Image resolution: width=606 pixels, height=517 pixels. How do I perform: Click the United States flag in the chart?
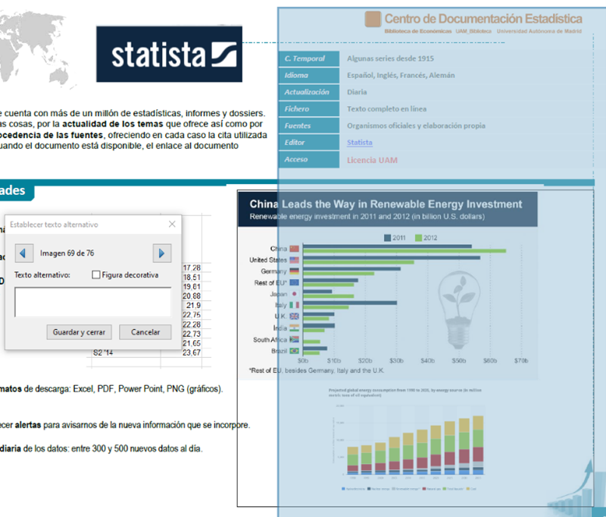pyautogui.click(x=295, y=260)
